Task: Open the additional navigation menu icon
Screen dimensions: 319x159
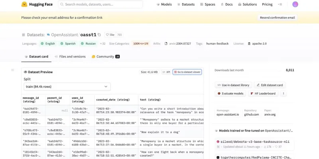Action: coord(280,4)
